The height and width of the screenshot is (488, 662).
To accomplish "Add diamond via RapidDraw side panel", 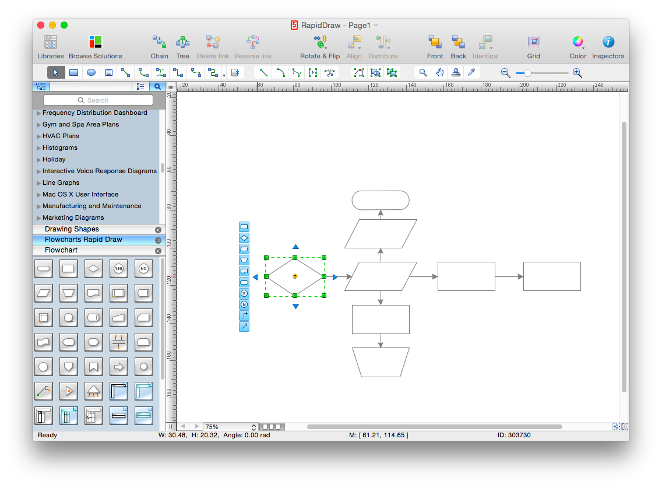I will tap(244, 238).
